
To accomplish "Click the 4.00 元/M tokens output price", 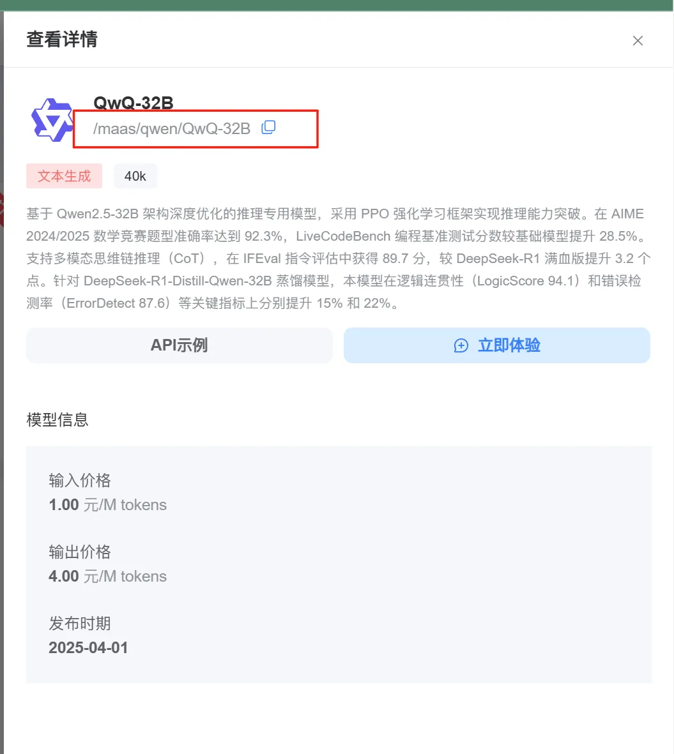I will pyautogui.click(x=108, y=576).
